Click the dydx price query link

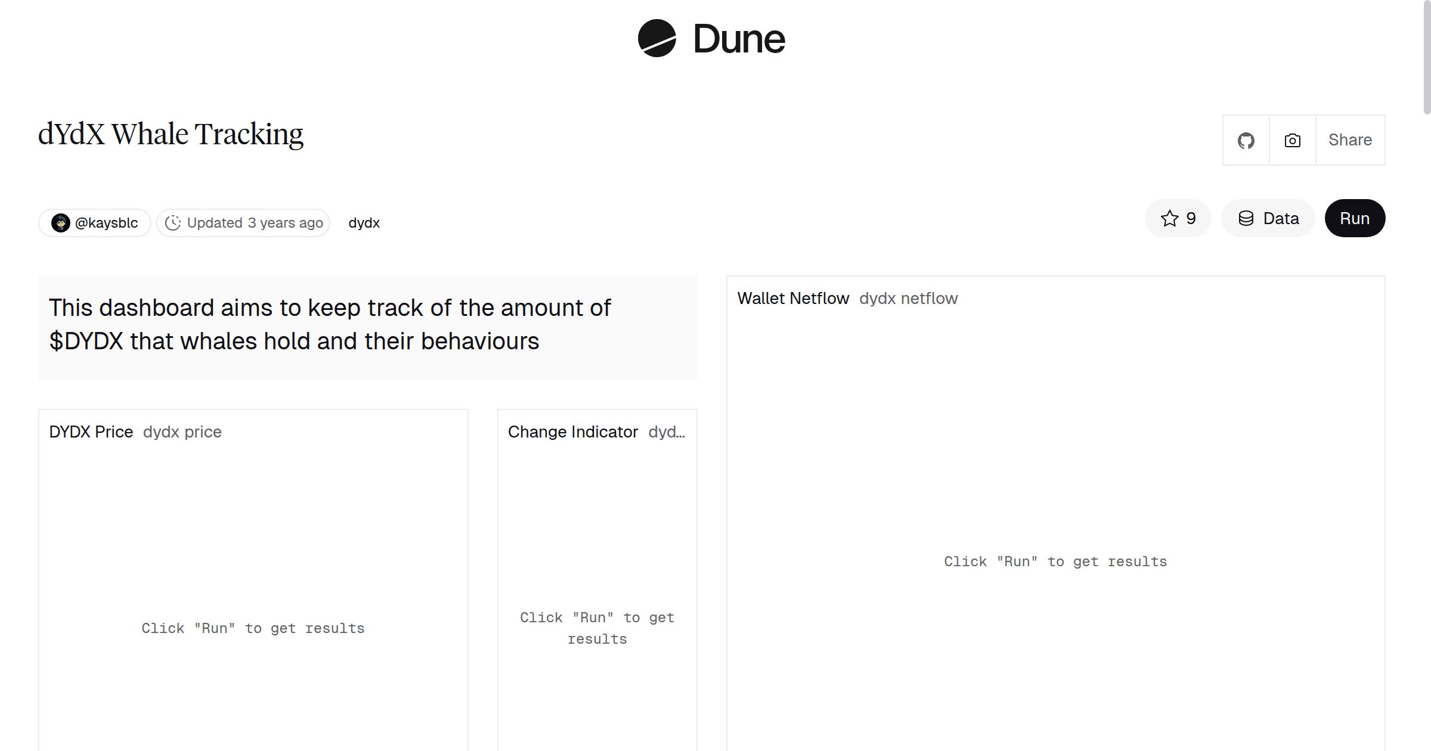point(182,432)
